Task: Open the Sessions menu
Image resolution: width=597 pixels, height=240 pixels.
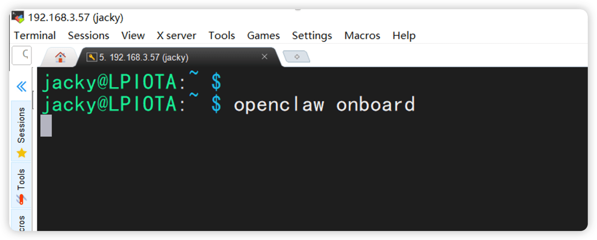Action: pyautogui.click(x=89, y=35)
